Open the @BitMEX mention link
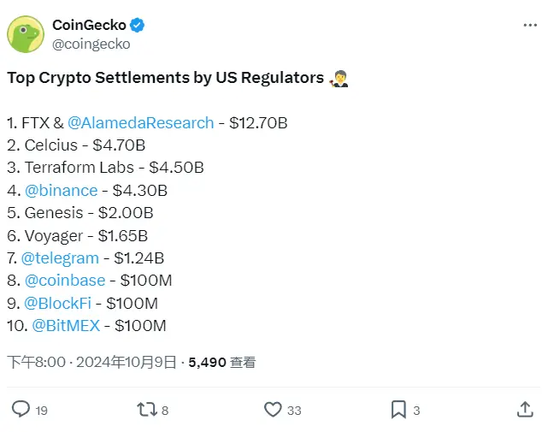Image resolution: width=542 pixels, height=432 pixels. [65, 325]
